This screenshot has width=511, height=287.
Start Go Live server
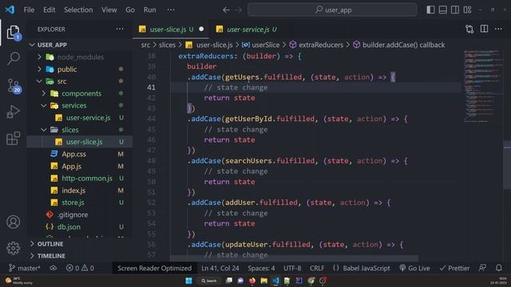pos(414,268)
